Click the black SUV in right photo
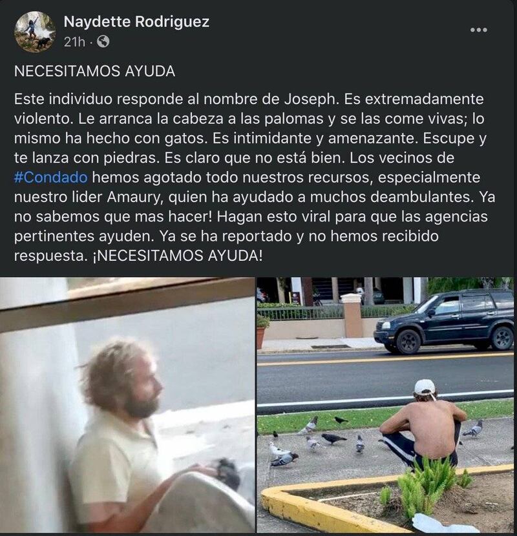 coord(444,321)
